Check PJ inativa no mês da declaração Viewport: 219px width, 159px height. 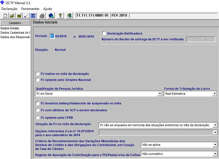38,74
